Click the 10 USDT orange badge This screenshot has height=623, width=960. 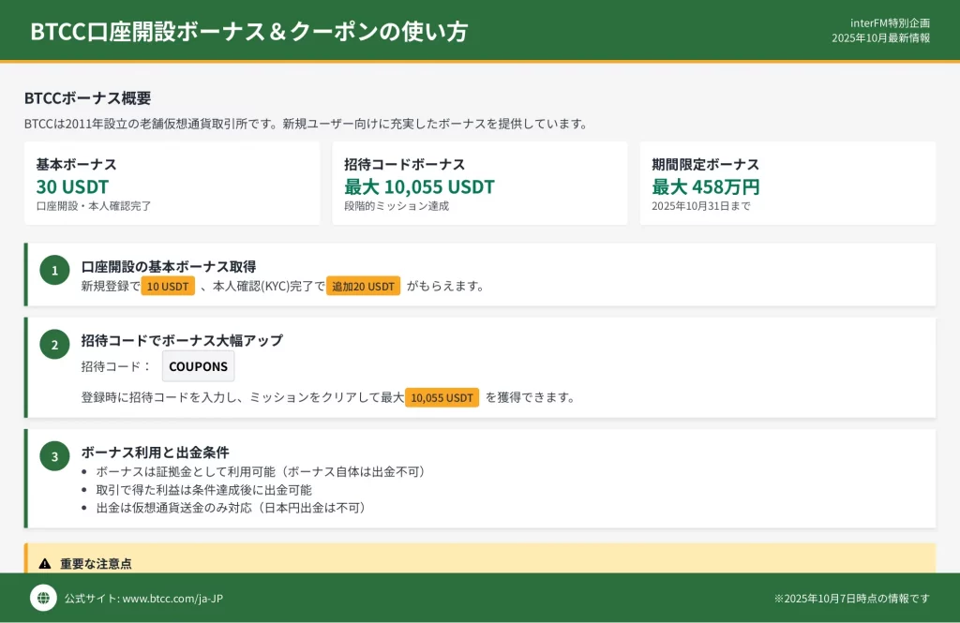(x=168, y=286)
